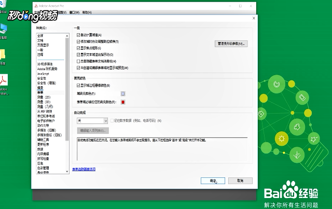Select 辅助工具 category
The height and width of the screenshot is (209, 332).
43,140
